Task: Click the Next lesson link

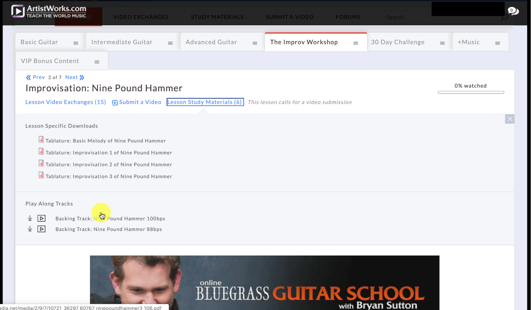Action: (x=71, y=77)
